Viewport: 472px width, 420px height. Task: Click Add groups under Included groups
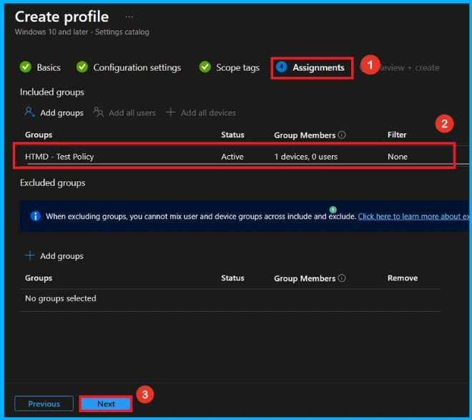point(62,113)
